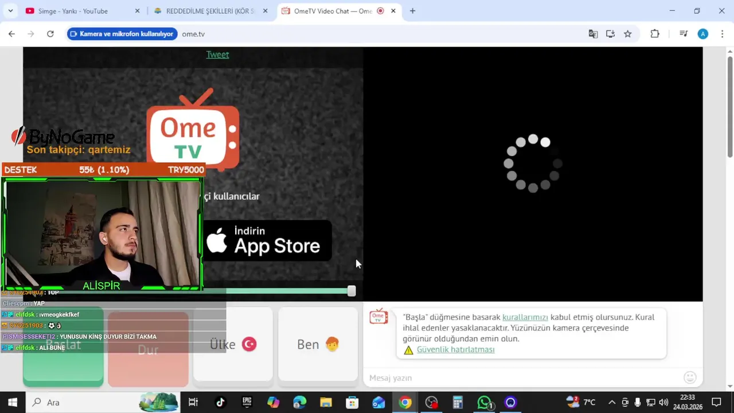Launch Epic Games from the taskbar
This screenshot has width=734, height=413.
pos(247,402)
